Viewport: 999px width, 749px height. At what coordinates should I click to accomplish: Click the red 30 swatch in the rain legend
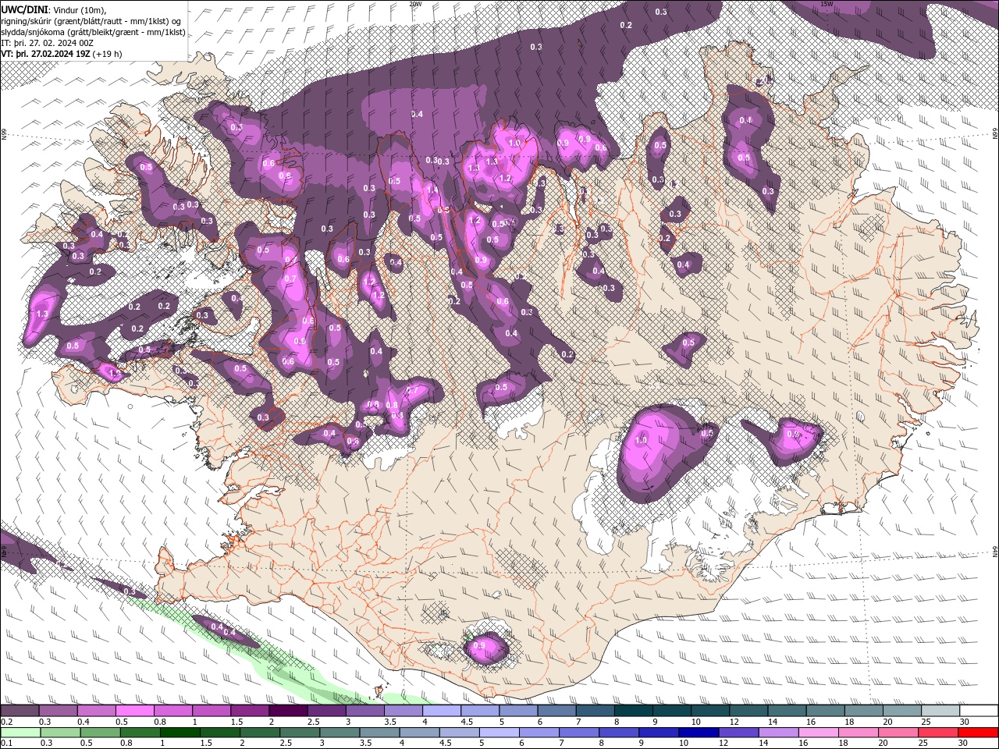979,733
